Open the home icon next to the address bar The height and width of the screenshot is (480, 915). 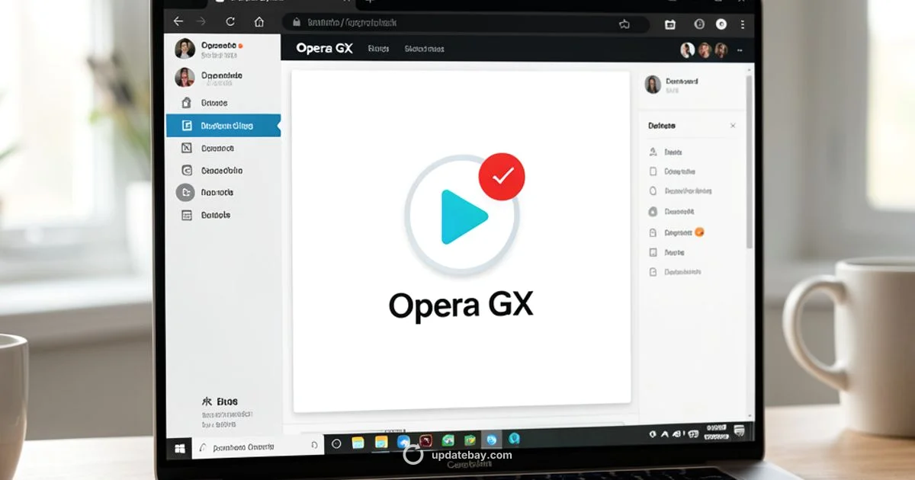(259, 21)
